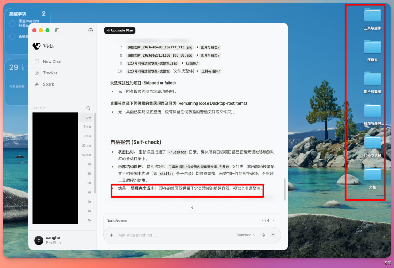Jump to bottom with down arrow button
The width and height of the screenshot is (394, 268).
(192, 207)
